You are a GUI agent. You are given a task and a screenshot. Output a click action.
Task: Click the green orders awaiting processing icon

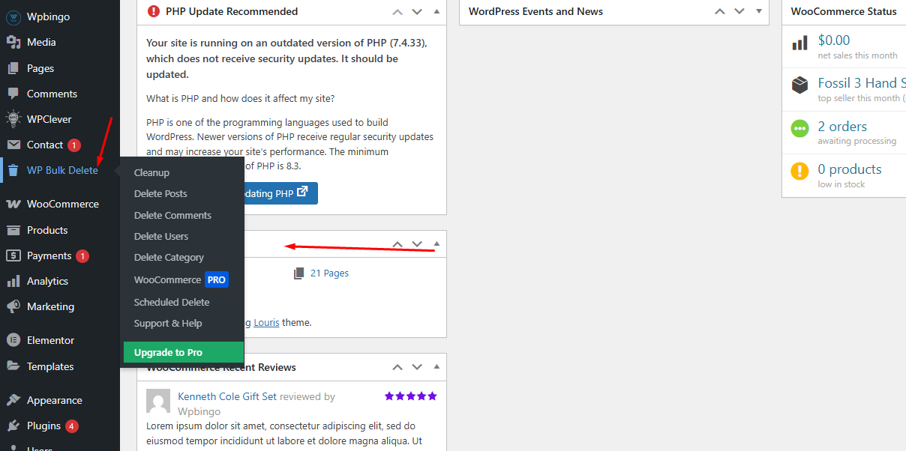coord(799,128)
